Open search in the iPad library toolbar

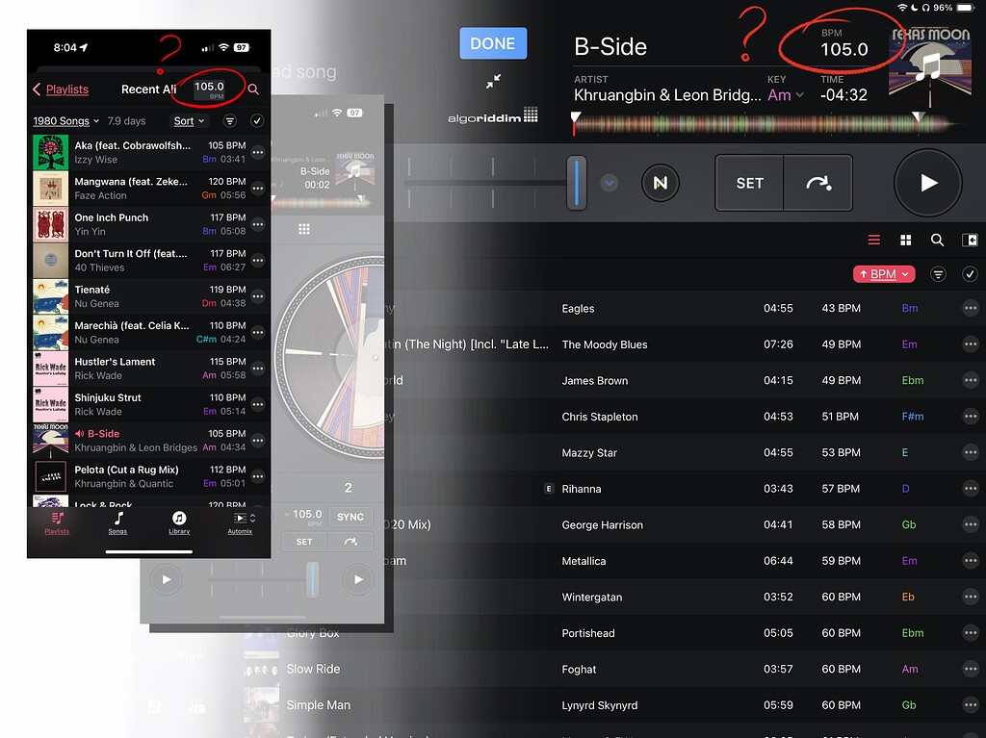point(937,240)
